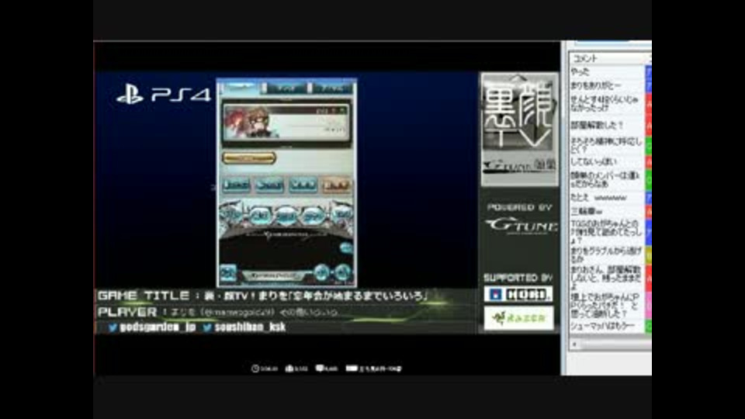
Task: Click the HORI sponsor logo
Action: (x=518, y=295)
